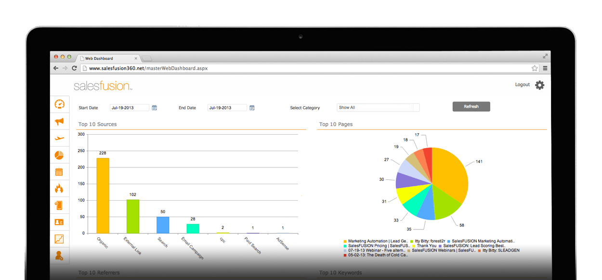The width and height of the screenshot is (602, 280).
Task: Click the Start Date input field
Action: point(130,108)
